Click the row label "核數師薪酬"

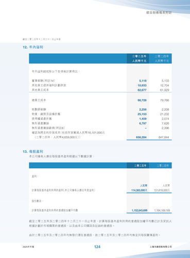point(39,109)
